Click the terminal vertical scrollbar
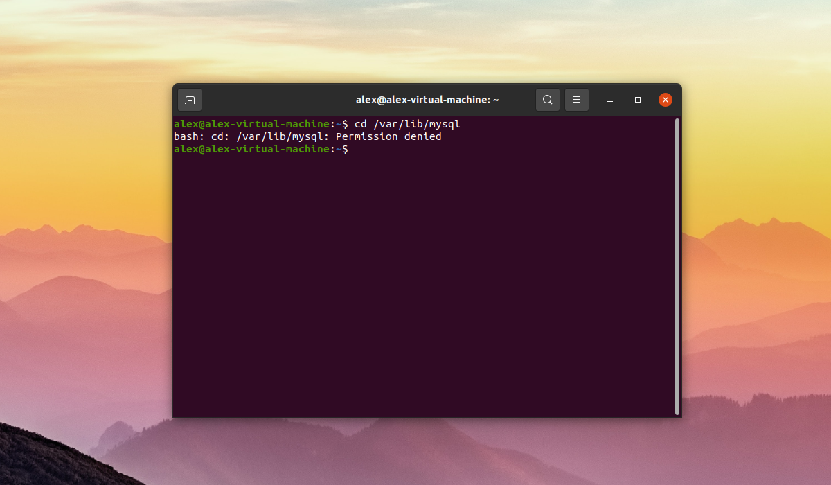Viewport: 831px width, 485px height. click(677, 267)
